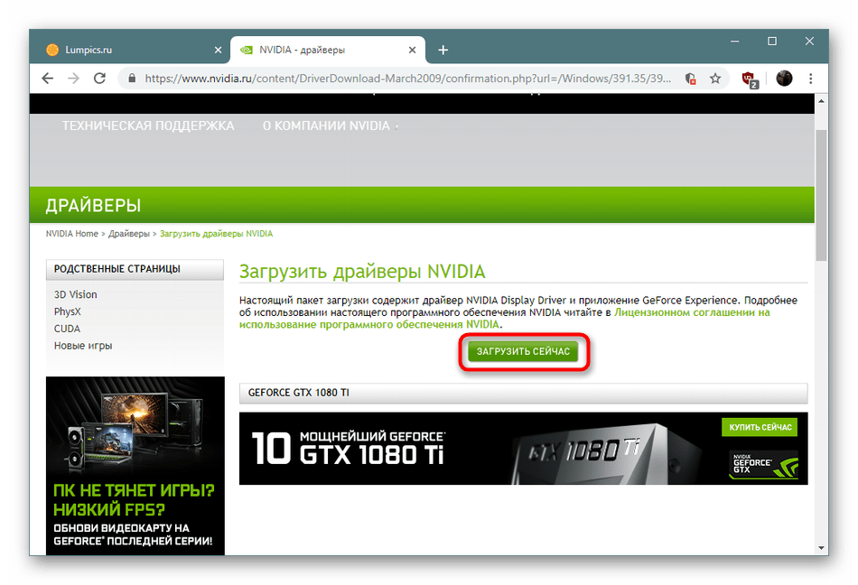Open the NVIDIA license agreement link
The image size is (858, 585).
tap(504, 318)
